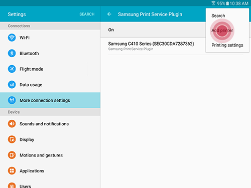Tap the Users icon in sidebar
Screen dimensions: 251x188
pos(12,185)
